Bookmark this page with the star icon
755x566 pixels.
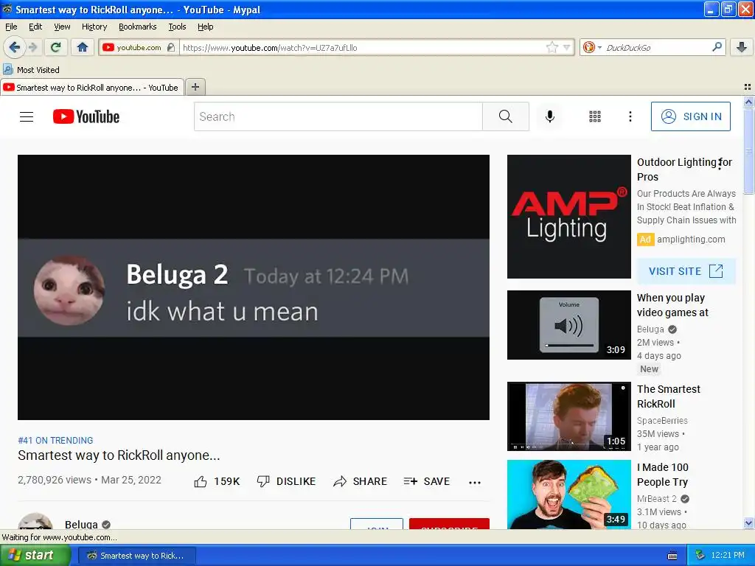coord(552,47)
